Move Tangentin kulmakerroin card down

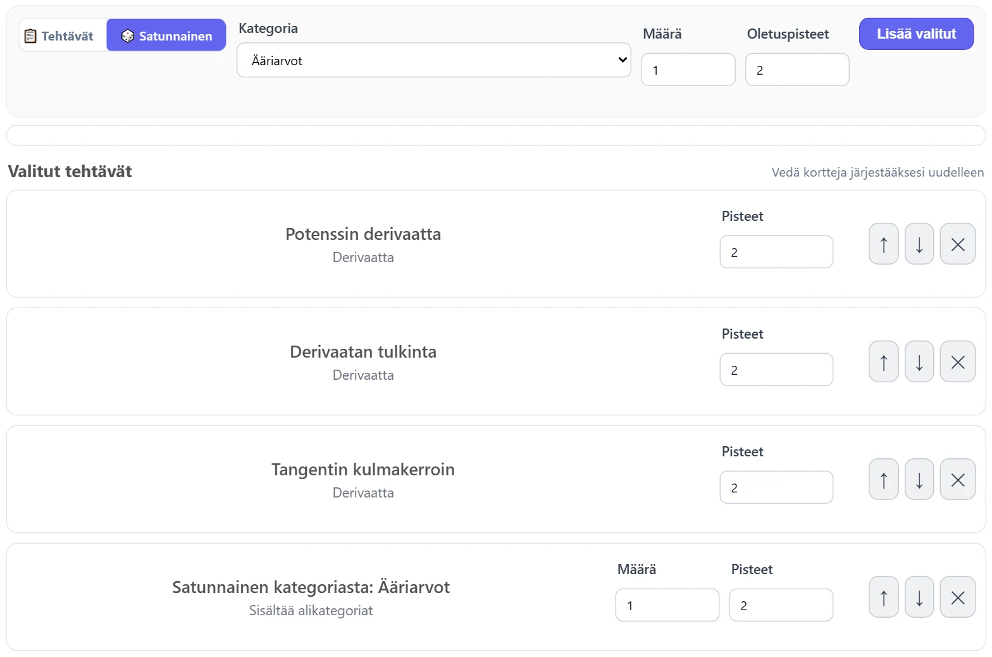919,479
